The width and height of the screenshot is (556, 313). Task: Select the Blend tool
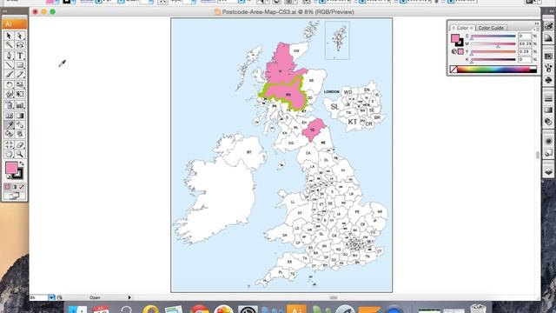20,125
